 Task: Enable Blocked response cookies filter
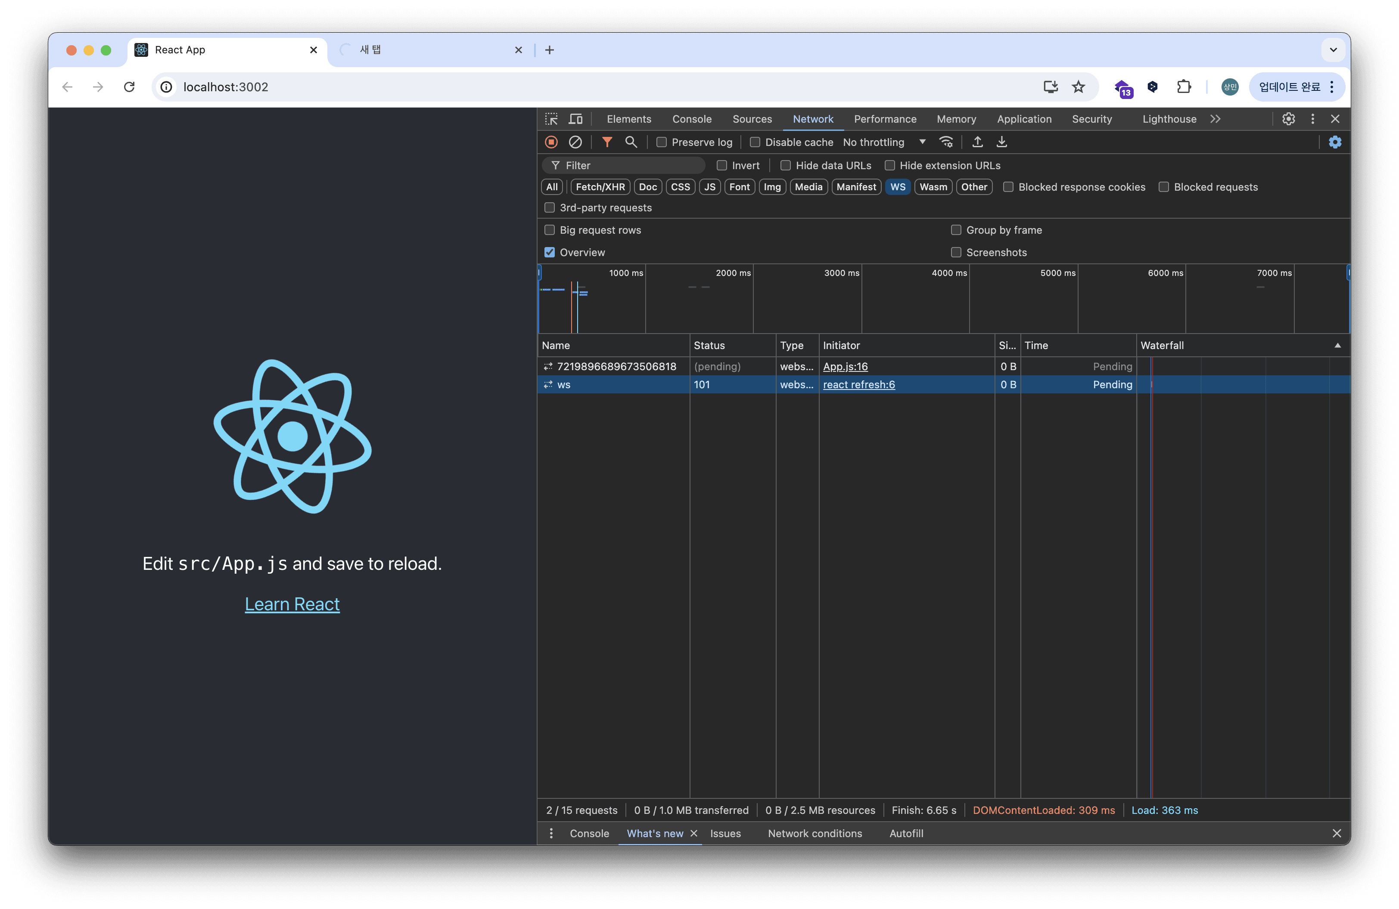coord(1008,187)
